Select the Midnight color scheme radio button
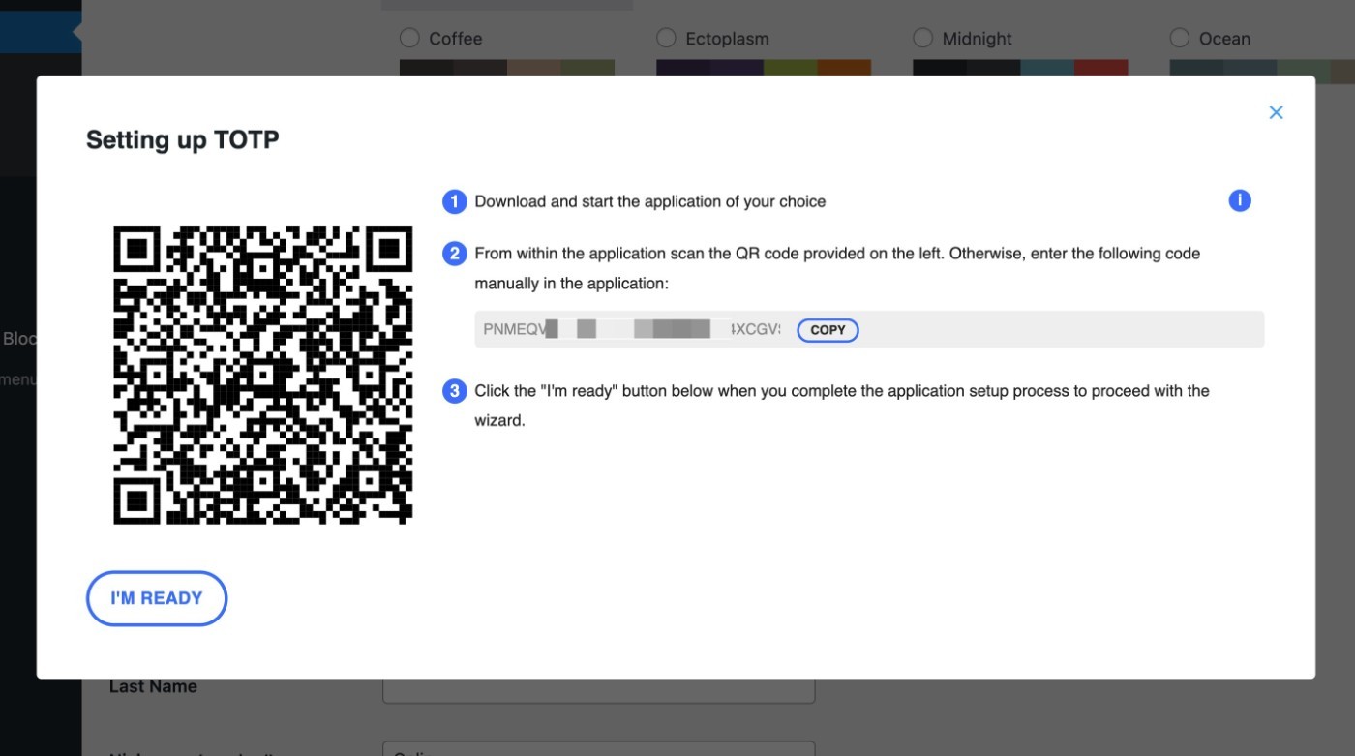1355x756 pixels. pyautogui.click(x=922, y=38)
